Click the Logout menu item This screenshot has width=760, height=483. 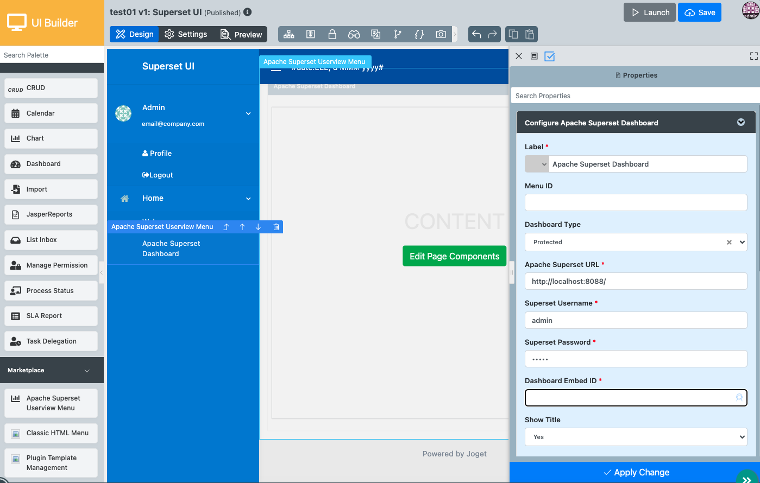click(158, 175)
